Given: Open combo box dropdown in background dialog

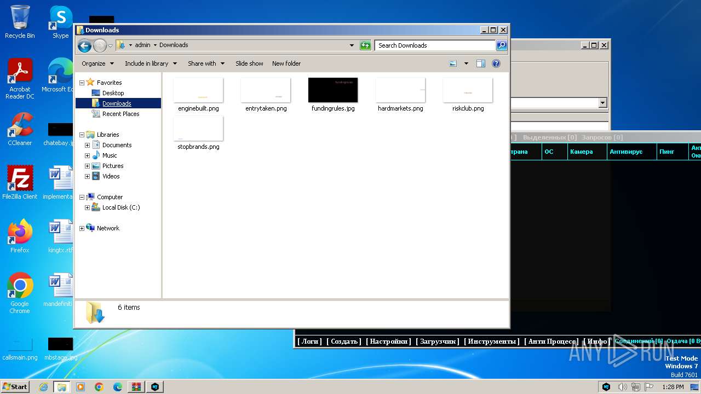Looking at the screenshot, I should (602, 103).
